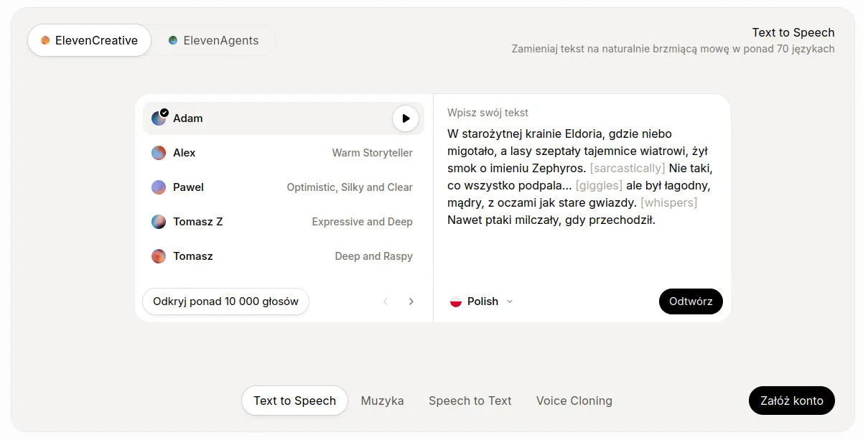Click previous voices page chevron

(x=386, y=301)
